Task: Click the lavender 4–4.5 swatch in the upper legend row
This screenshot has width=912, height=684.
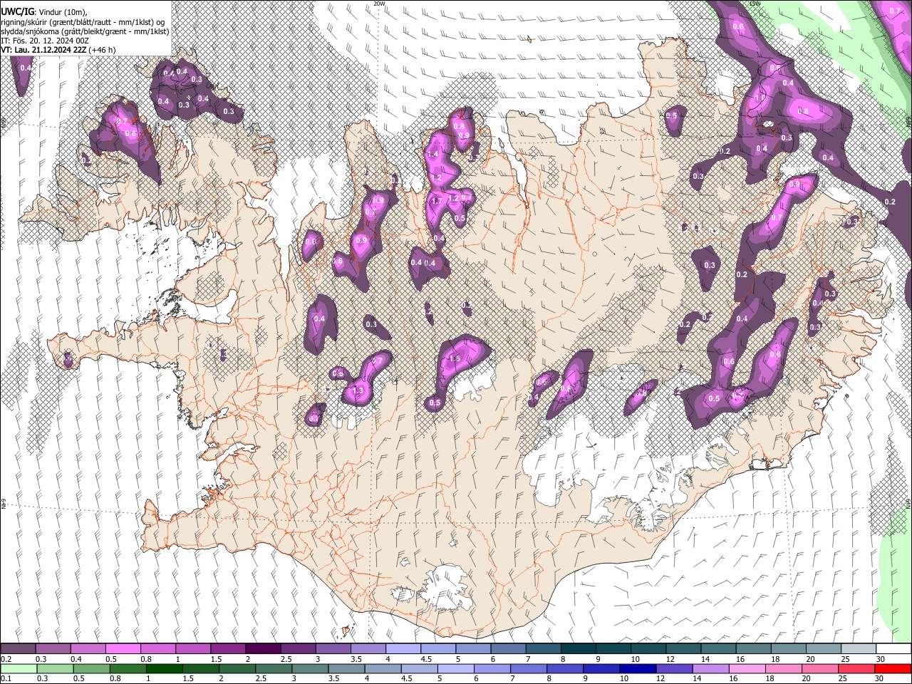Action: click(403, 649)
